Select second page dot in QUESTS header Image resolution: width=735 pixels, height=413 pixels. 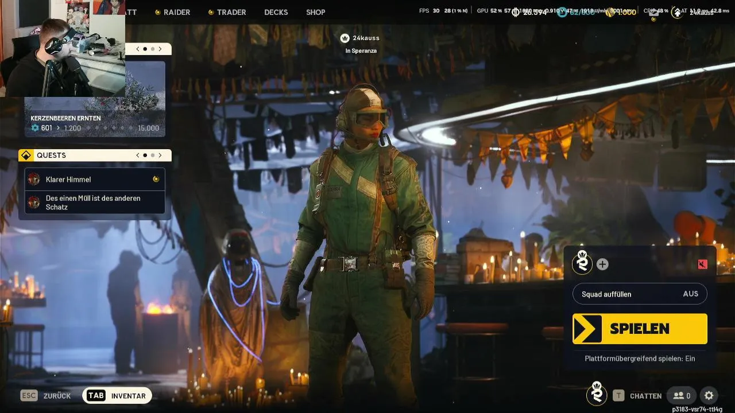pyautogui.click(x=153, y=155)
